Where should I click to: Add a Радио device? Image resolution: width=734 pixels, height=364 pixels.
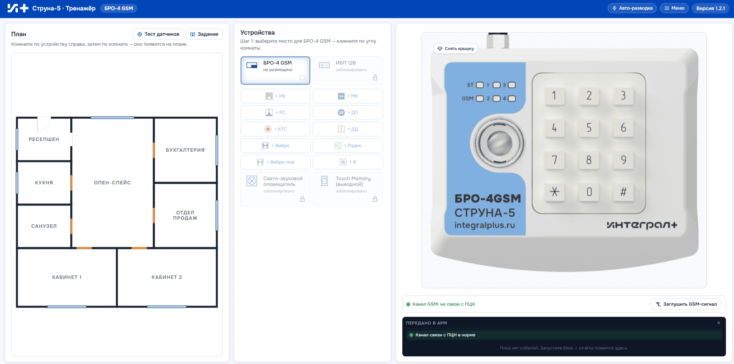(x=348, y=146)
